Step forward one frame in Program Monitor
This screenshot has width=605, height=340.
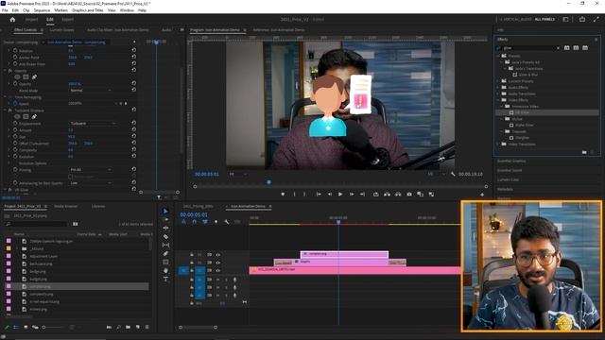[352, 195]
